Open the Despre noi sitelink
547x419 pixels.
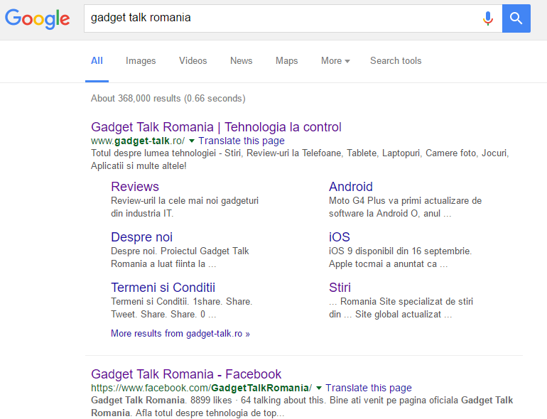pos(141,237)
